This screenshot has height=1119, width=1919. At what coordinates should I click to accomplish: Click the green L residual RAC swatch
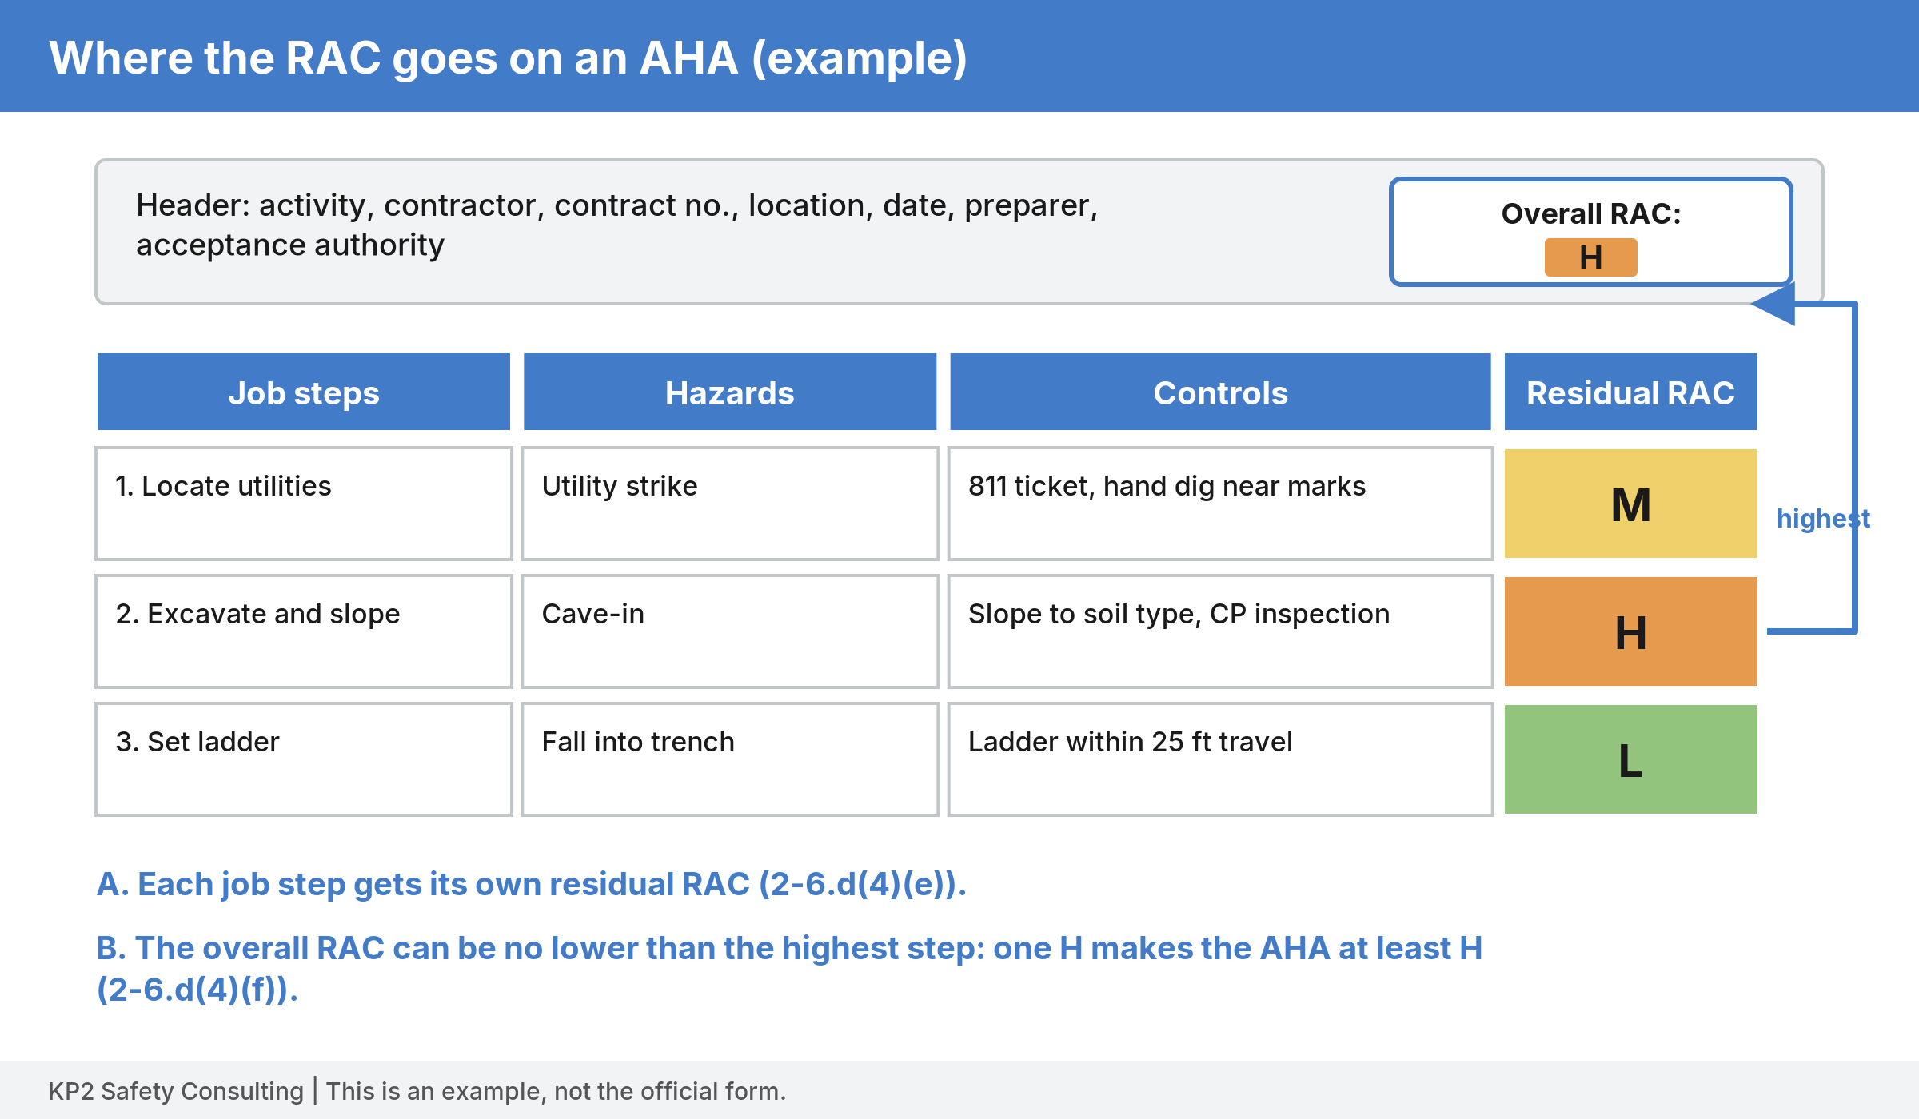click(1631, 759)
